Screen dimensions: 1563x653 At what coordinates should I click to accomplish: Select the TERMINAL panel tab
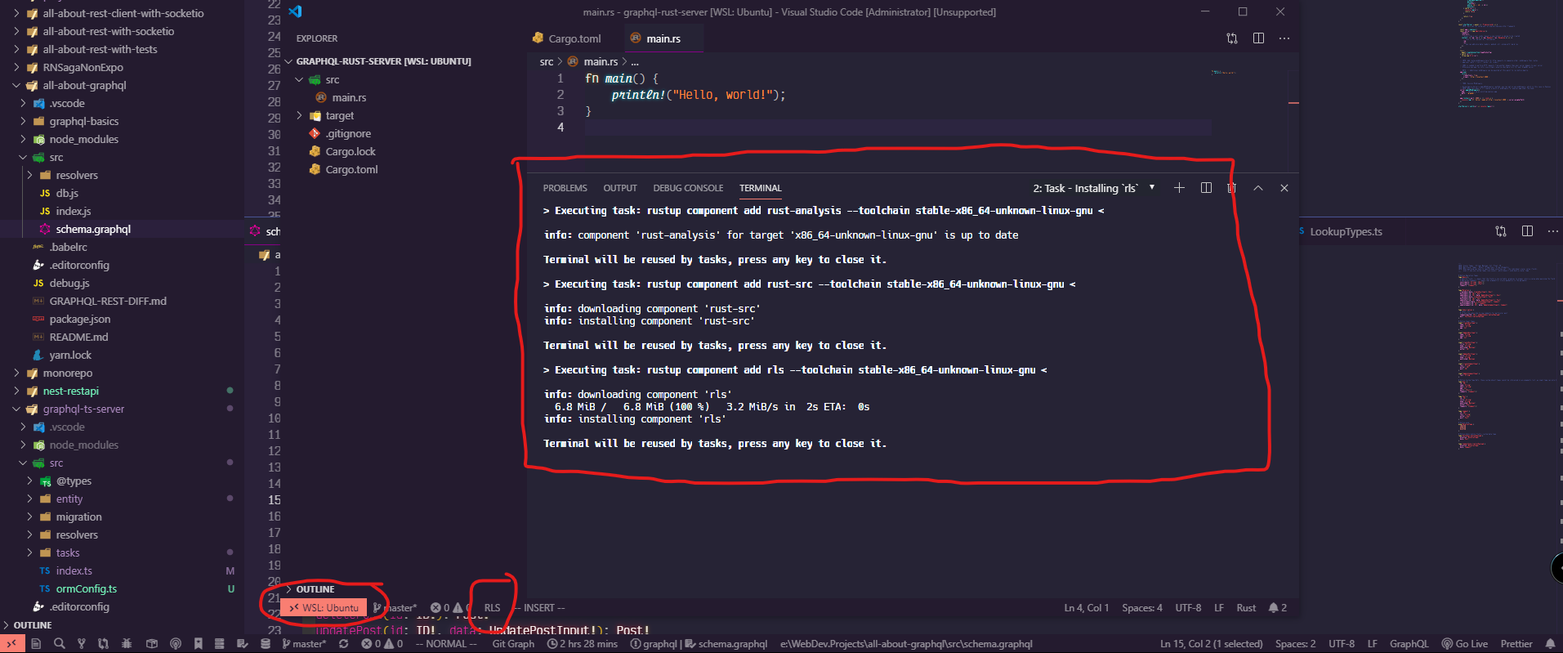(761, 188)
